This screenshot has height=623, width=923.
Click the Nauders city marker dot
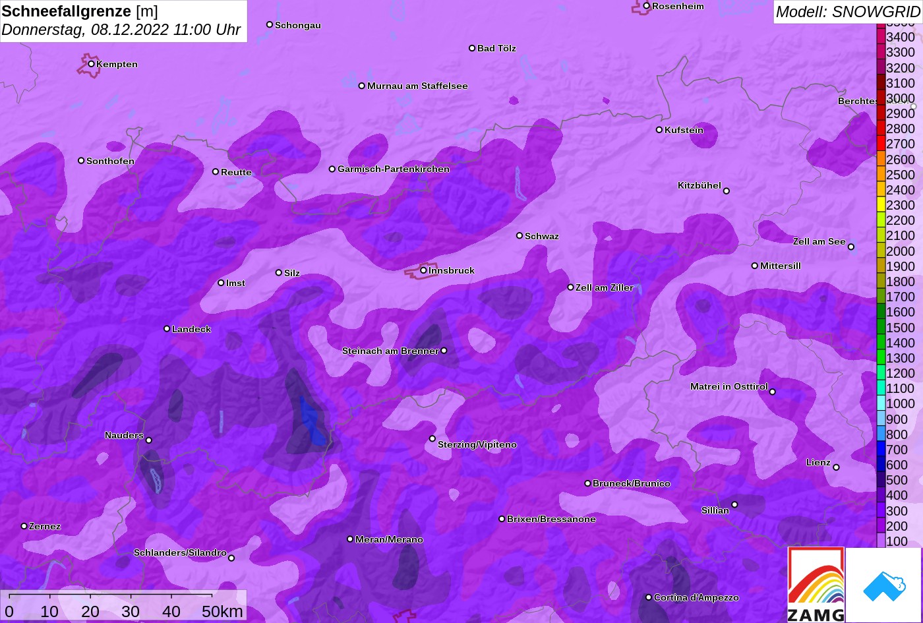click(x=149, y=440)
